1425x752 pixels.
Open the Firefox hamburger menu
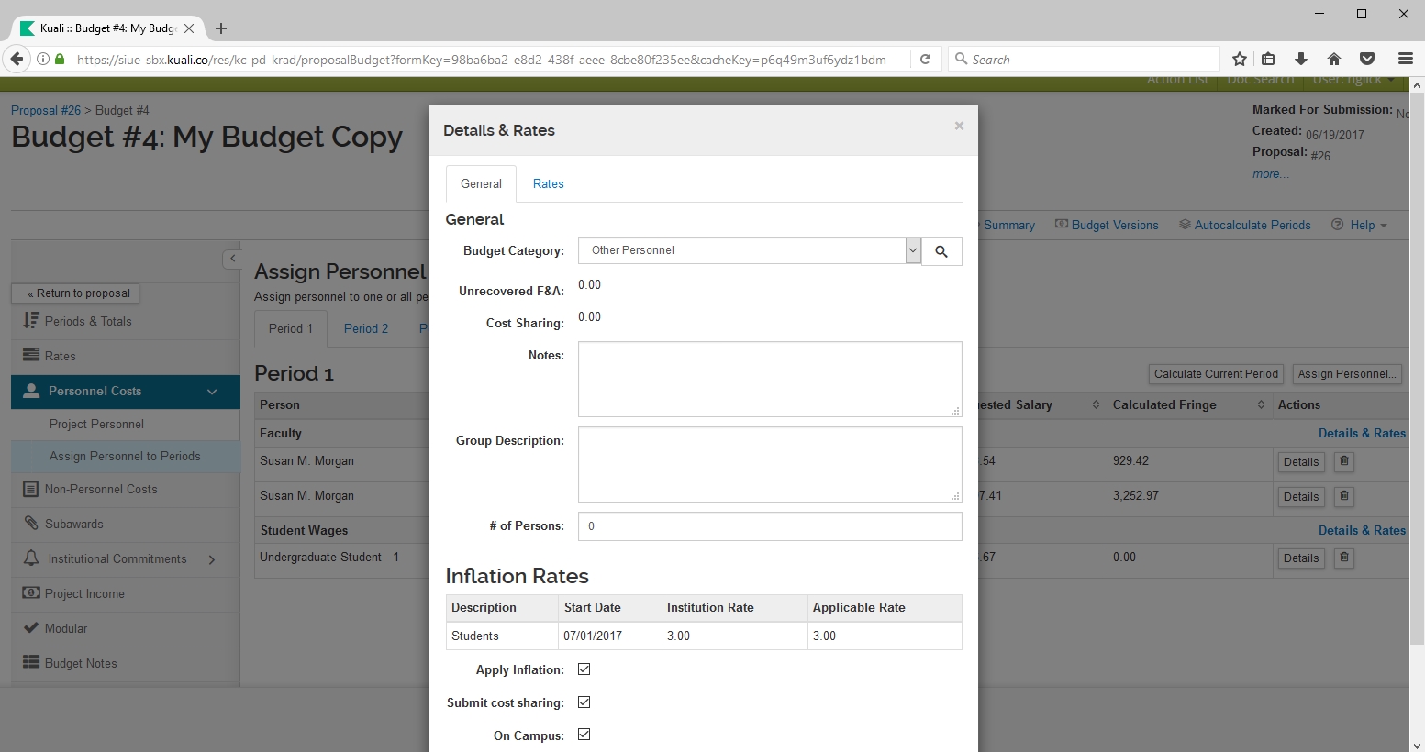[1405, 60]
